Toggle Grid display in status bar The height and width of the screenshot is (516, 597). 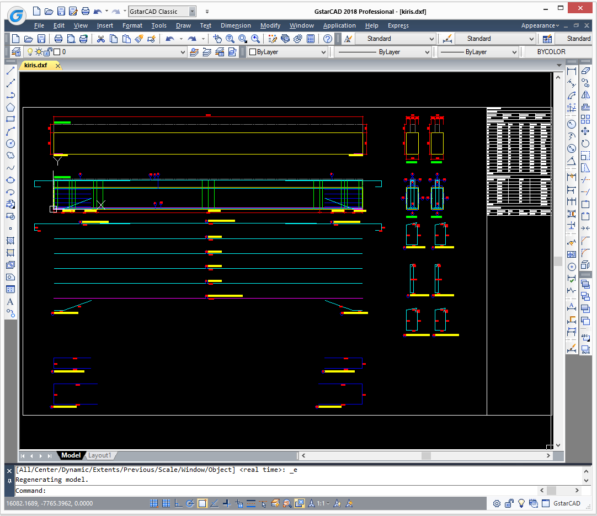click(x=166, y=503)
